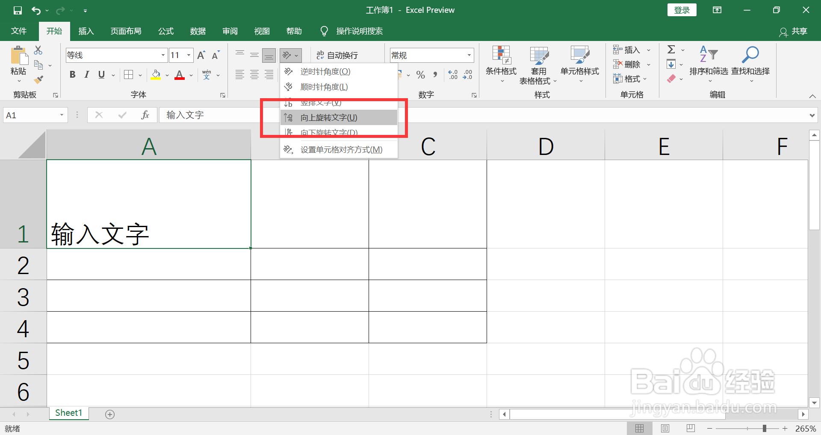Click the Undo arrow icon

36,10
